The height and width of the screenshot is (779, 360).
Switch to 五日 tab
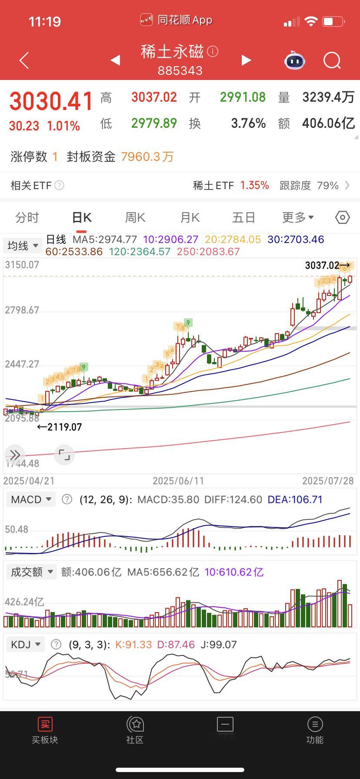pos(243,217)
